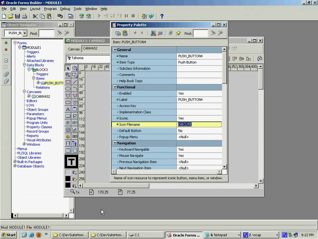Screen dimensions: 318x239
Task: Expand the Database Objects node
Action: (15, 166)
